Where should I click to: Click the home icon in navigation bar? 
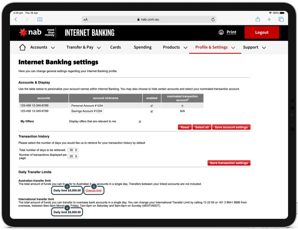22,47
